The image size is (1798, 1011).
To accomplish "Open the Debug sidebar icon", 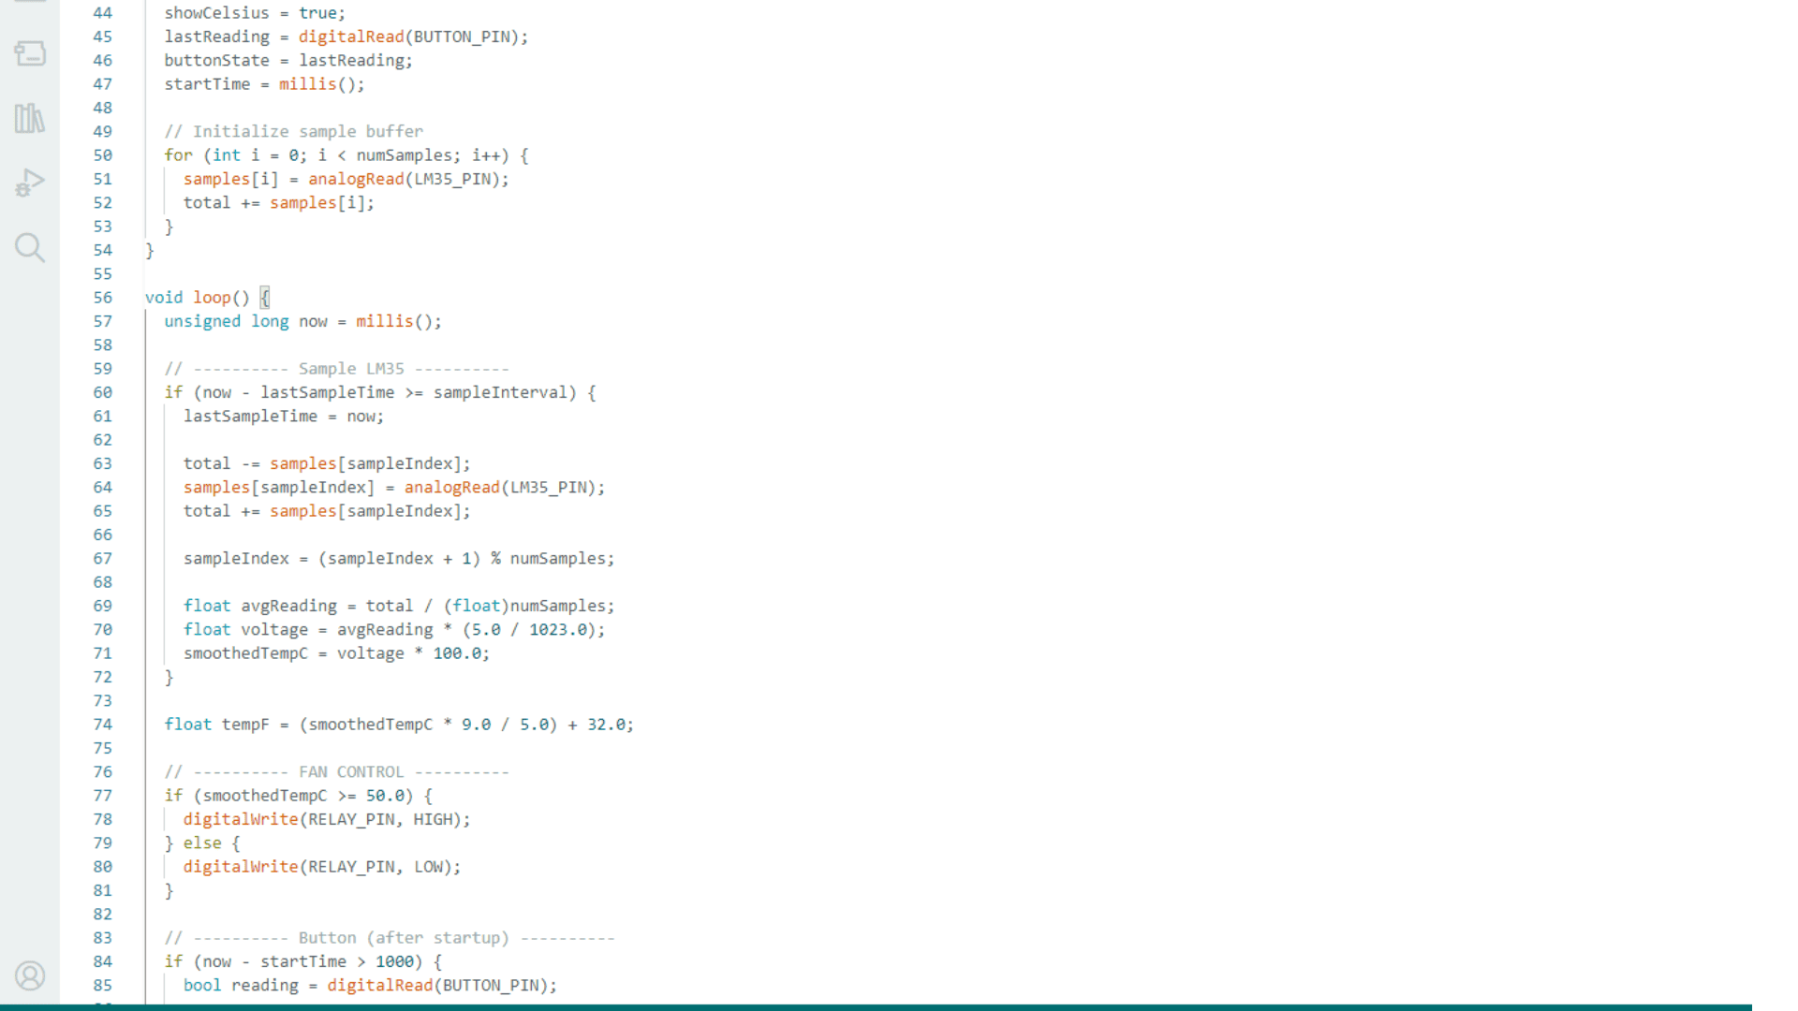I will coord(30,183).
